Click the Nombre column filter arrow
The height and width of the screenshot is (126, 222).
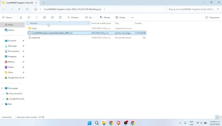(89, 23)
